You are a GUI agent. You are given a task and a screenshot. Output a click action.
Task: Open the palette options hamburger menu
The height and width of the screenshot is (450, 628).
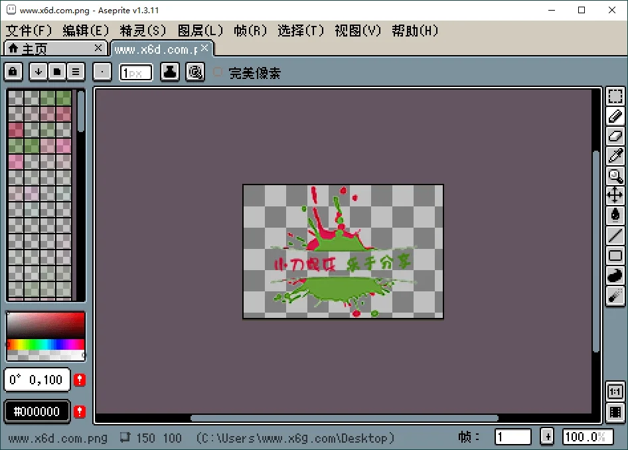tap(76, 71)
